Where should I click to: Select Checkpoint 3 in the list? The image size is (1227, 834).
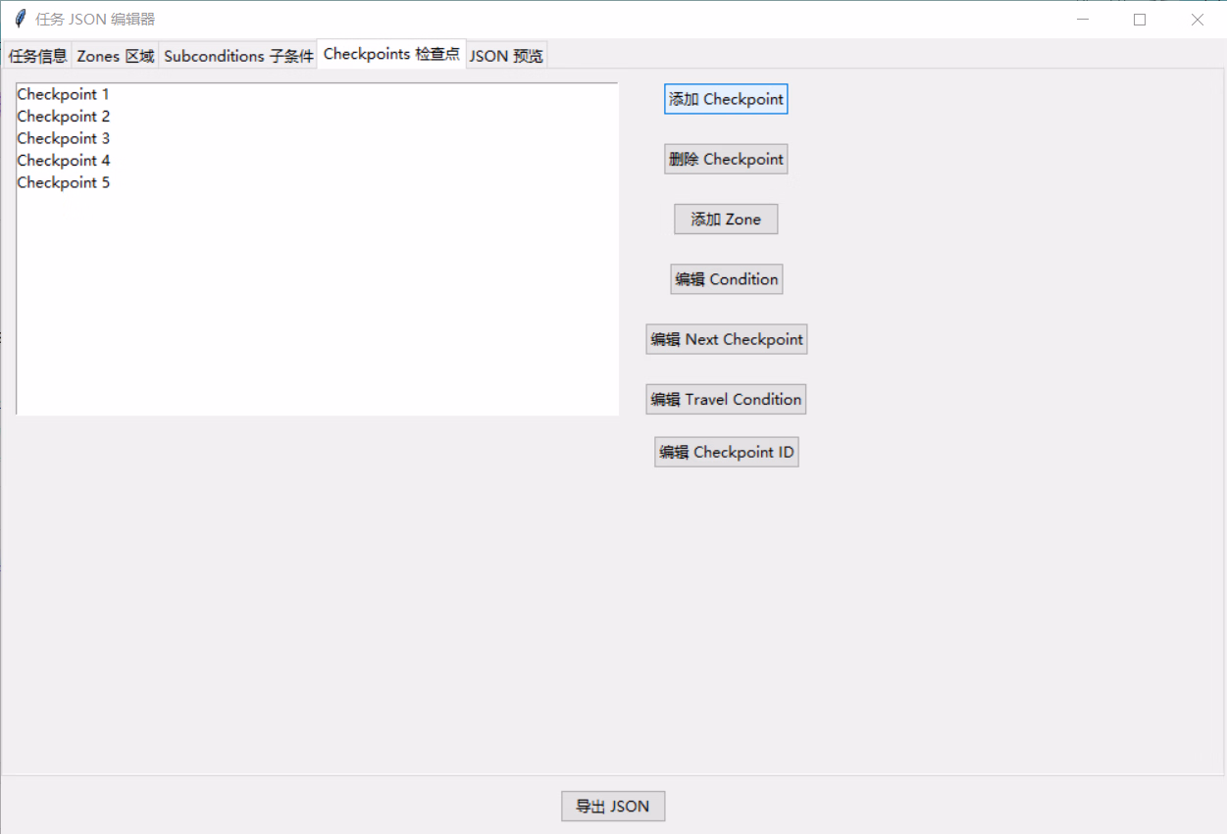[x=317, y=138]
